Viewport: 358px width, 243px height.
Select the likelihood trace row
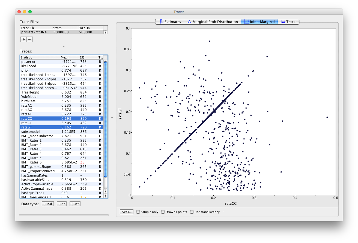[62, 66]
